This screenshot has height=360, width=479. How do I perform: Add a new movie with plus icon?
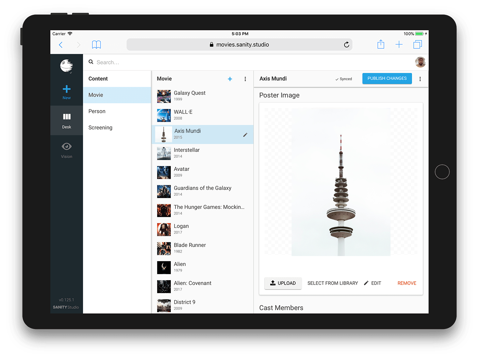(x=230, y=79)
